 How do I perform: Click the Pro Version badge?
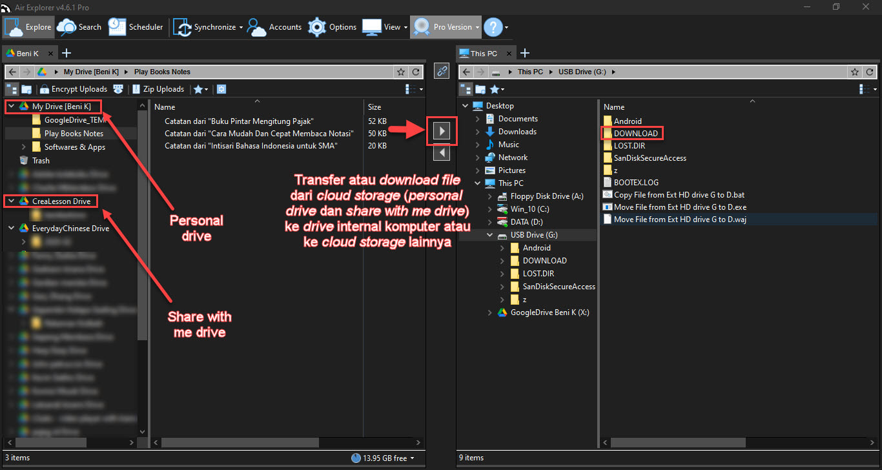[x=421, y=27]
